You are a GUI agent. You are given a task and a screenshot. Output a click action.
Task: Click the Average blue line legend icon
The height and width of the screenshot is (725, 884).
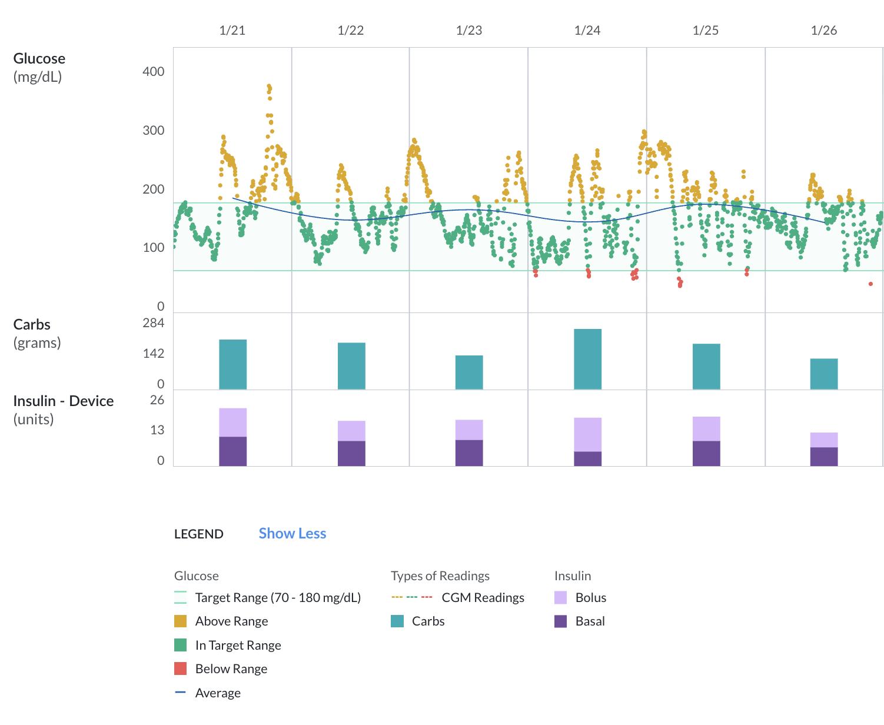[181, 693]
